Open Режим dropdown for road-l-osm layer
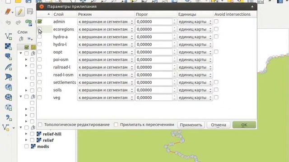Viewport: 289px width, 162px height. [106, 75]
